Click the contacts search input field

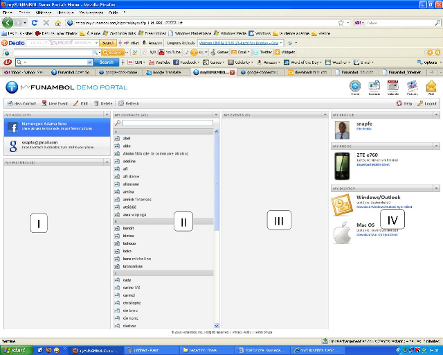167,123
